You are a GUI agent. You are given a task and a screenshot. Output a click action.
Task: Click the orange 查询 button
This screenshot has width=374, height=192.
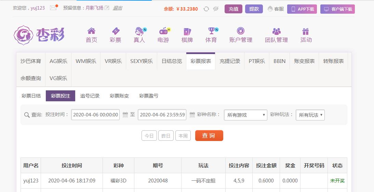pyautogui.click(x=209, y=136)
